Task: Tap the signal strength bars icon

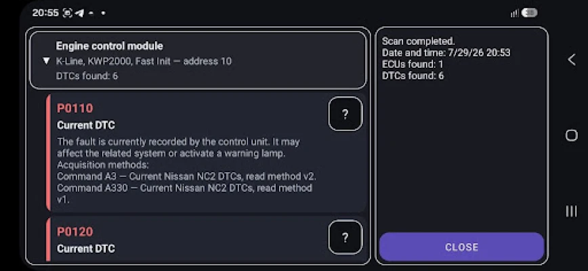Action: pyautogui.click(x=515, y=13)
